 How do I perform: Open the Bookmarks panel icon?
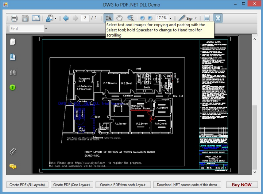(x=13, y=57)
